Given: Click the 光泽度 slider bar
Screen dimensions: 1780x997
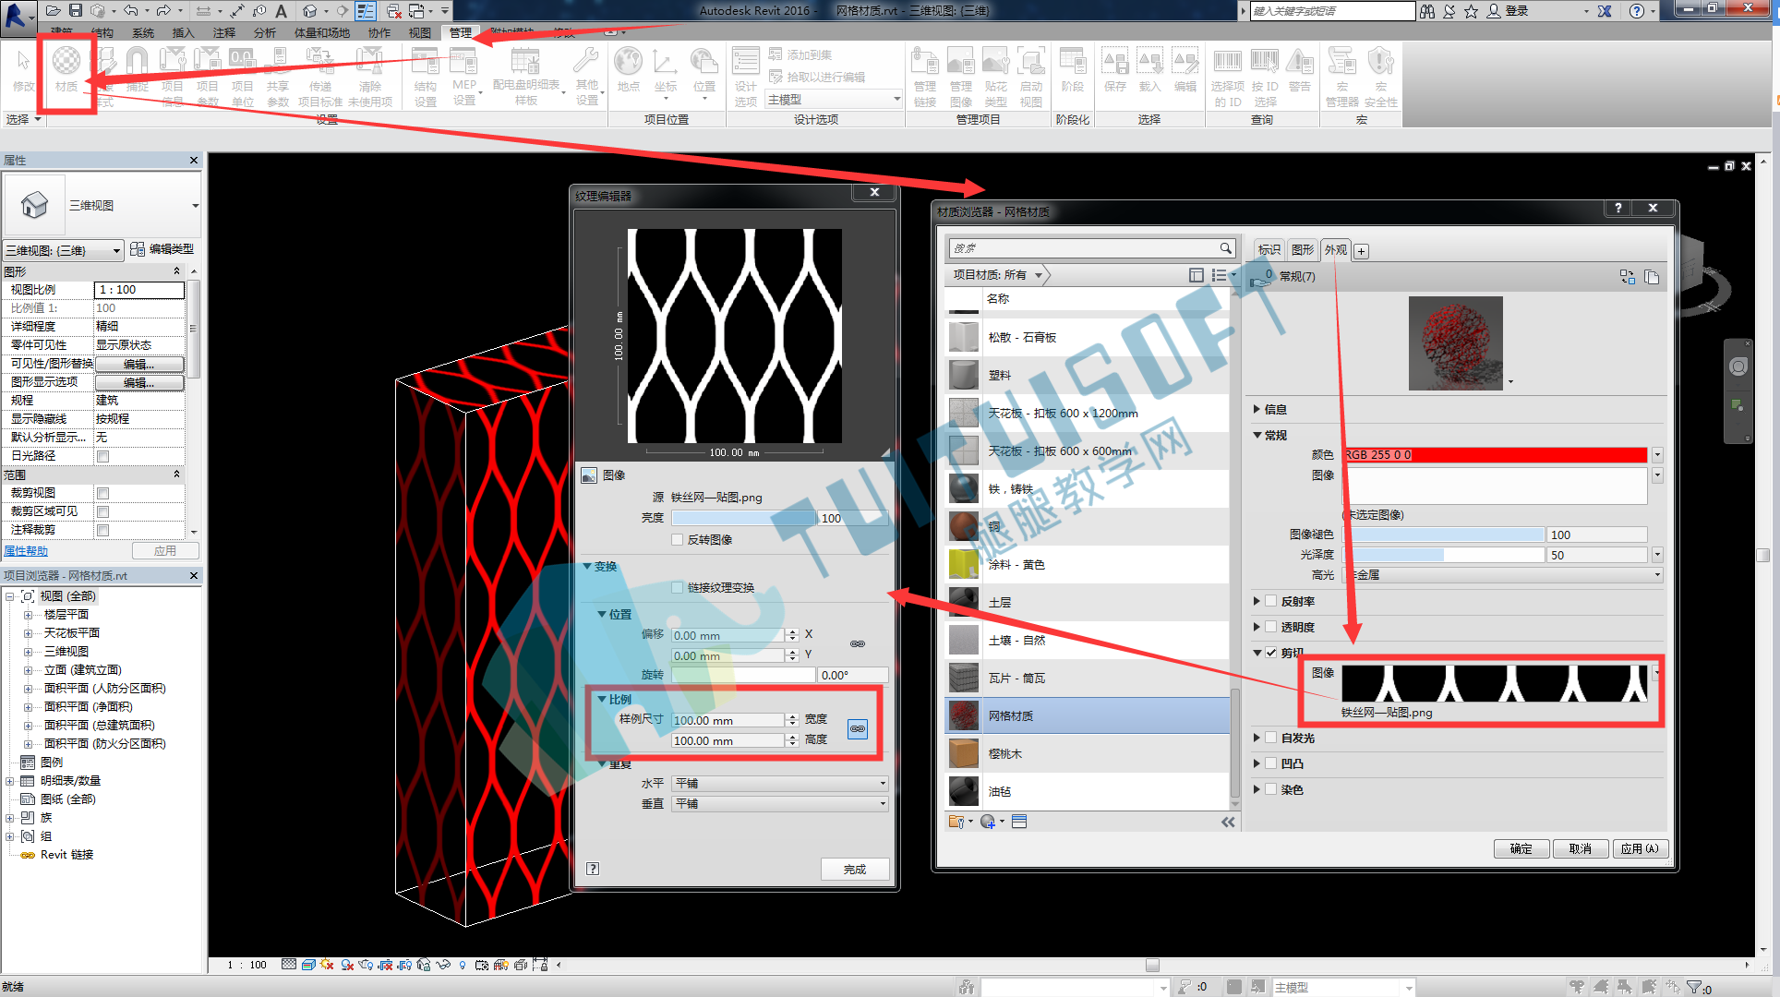Looking at the screenshot, I should pos(1443,555).
